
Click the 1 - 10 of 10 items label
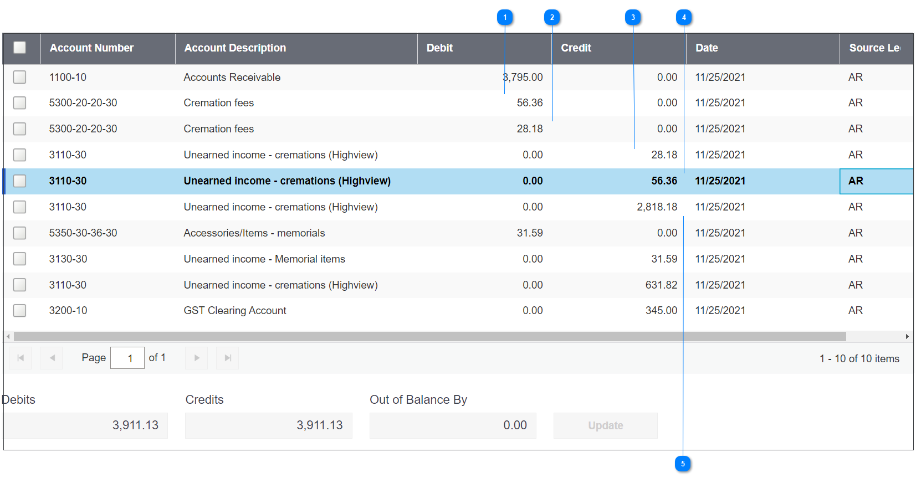[859, 358]
